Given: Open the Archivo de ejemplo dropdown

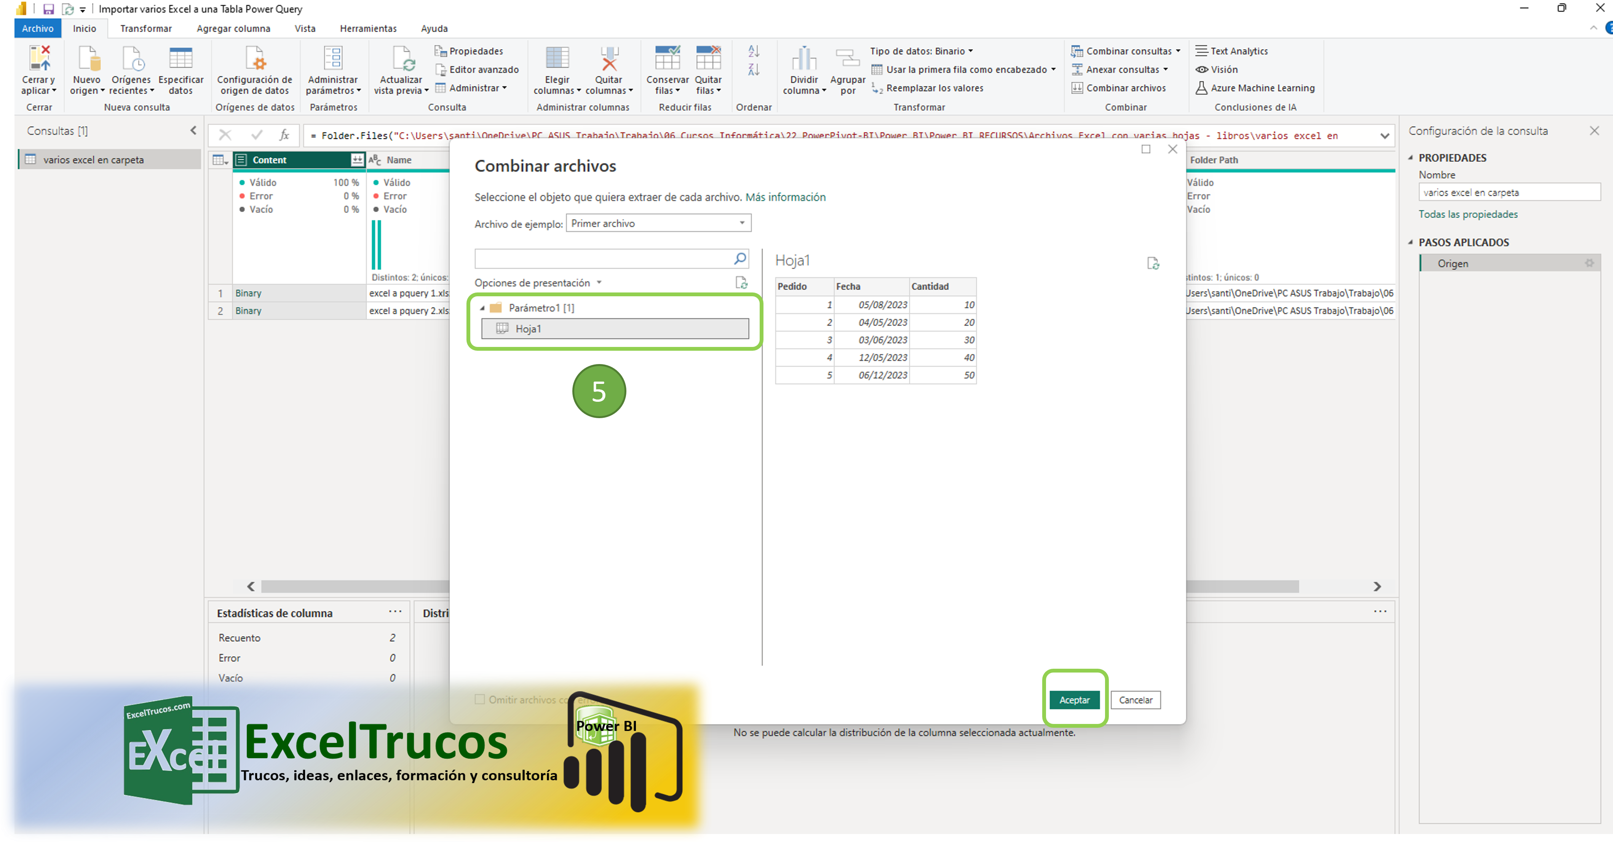Looking at the screenshot, I should 658,224.
